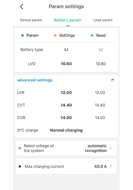Click the orange Settings legend dot
The width and height of the screenshot is (133, 190).
(55, 35)
